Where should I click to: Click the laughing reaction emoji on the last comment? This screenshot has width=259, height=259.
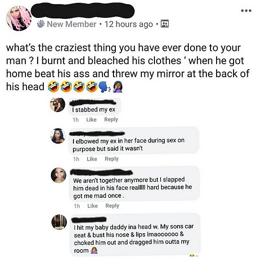coord(192,255)
